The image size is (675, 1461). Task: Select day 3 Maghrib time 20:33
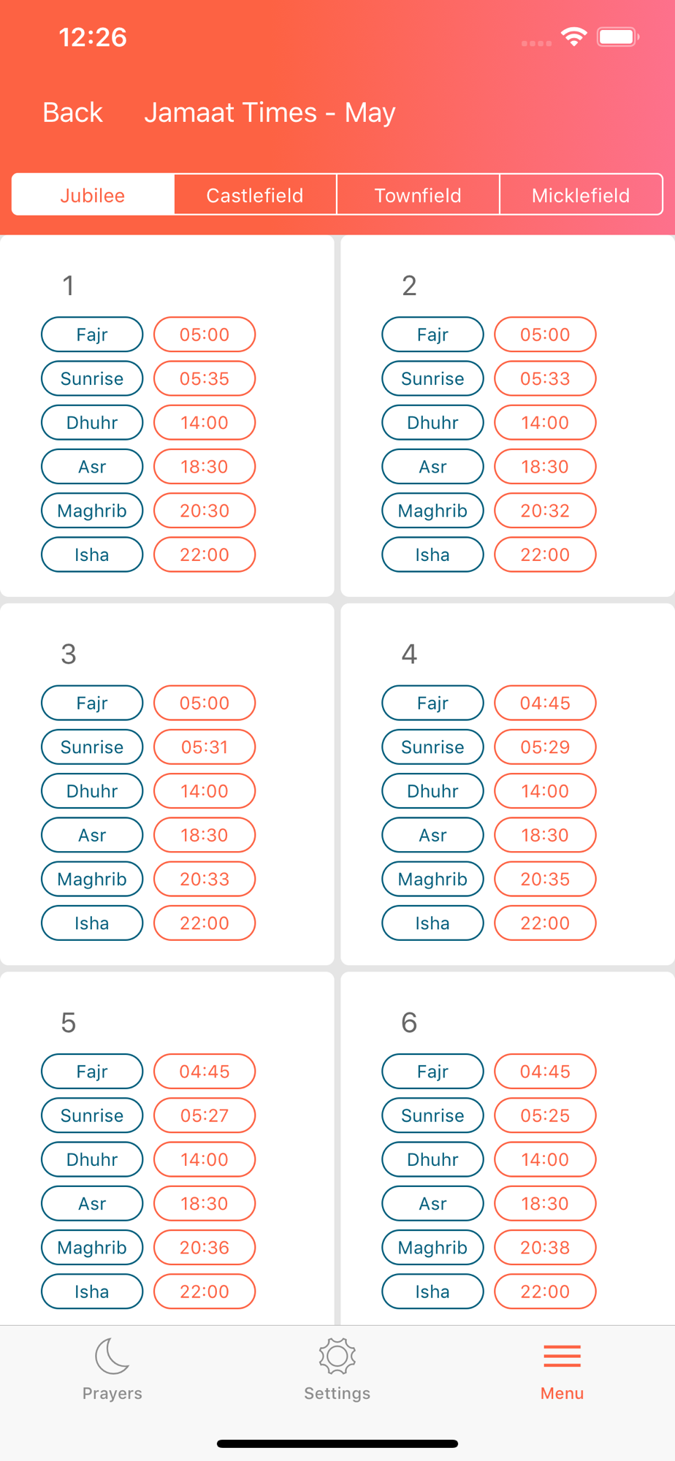pyautogui.click(x=205, y=879)
